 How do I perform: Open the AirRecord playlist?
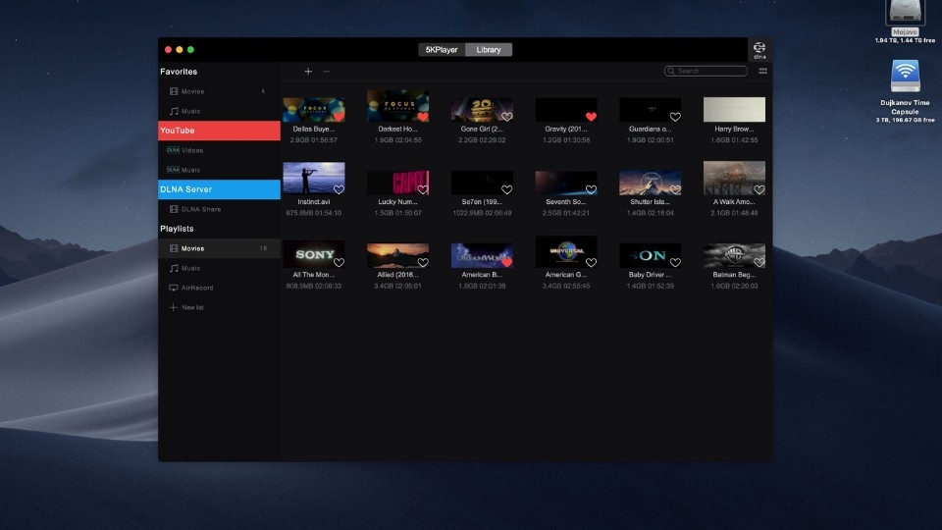click(219, 288)
